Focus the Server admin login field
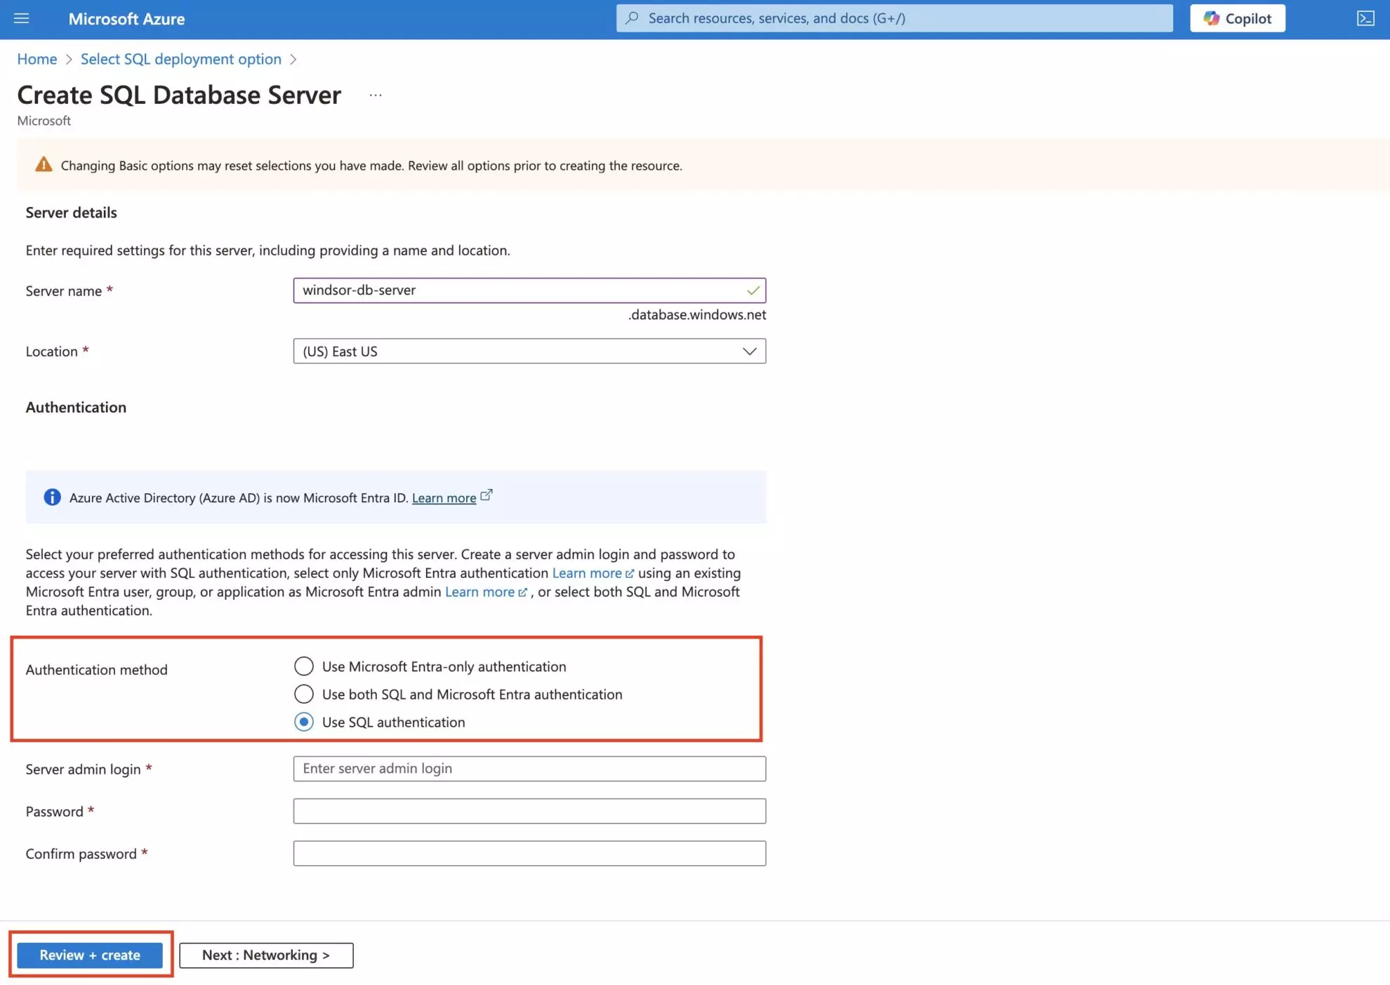 529,768
